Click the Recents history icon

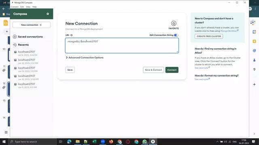[x=15, y=45]
